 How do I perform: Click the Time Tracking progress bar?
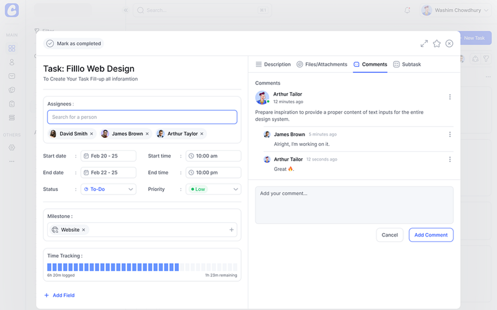coord(142,267)
